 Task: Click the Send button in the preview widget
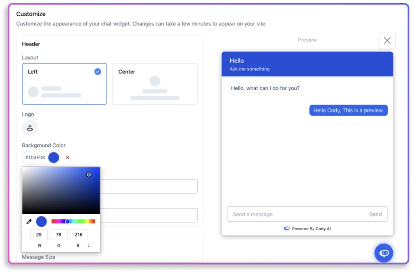coord(375,214)
